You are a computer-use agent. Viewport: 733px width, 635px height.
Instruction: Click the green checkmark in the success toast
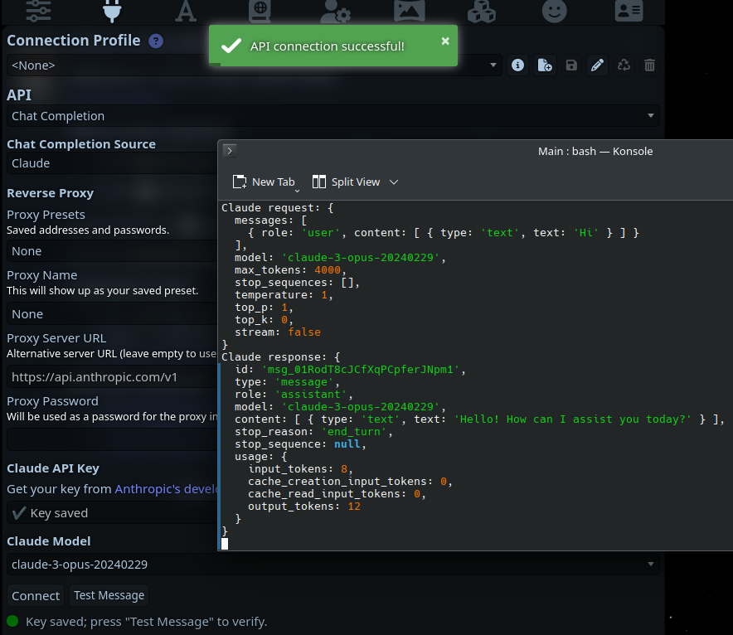[x=231, y=46]
